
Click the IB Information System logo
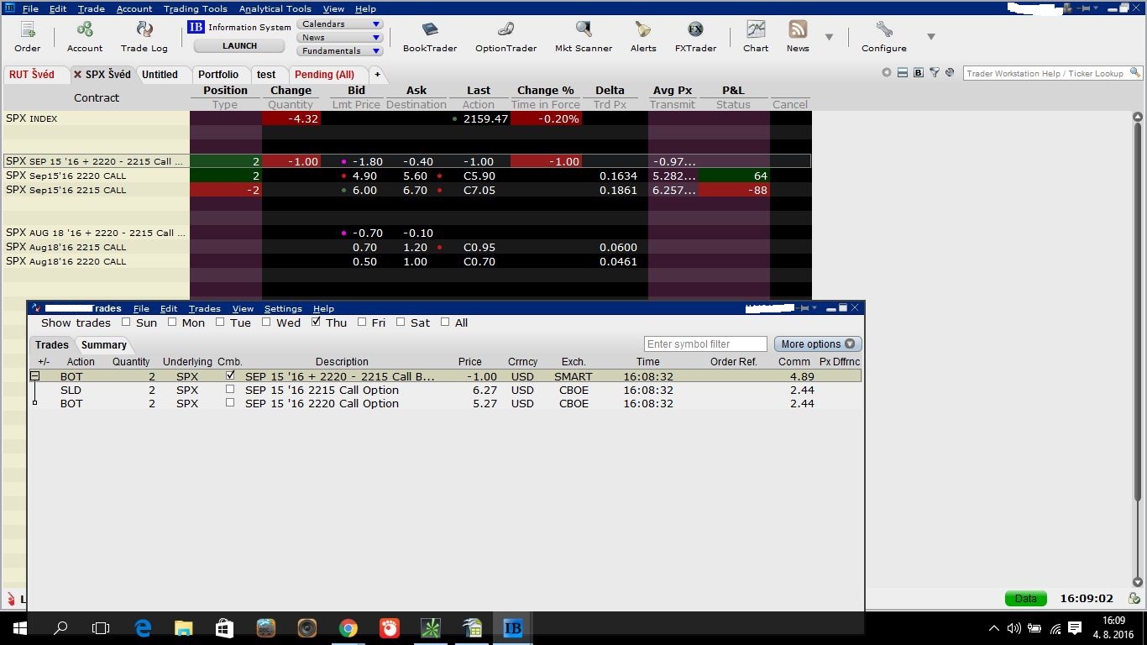tap(196, 27)
